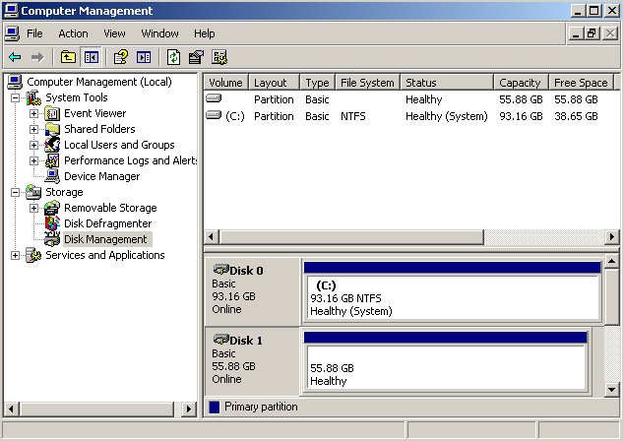Click the right arrow on tree pane scrollbar
Image resolution: width=624 pixels, height=441 pixels.
coord(191,408)
